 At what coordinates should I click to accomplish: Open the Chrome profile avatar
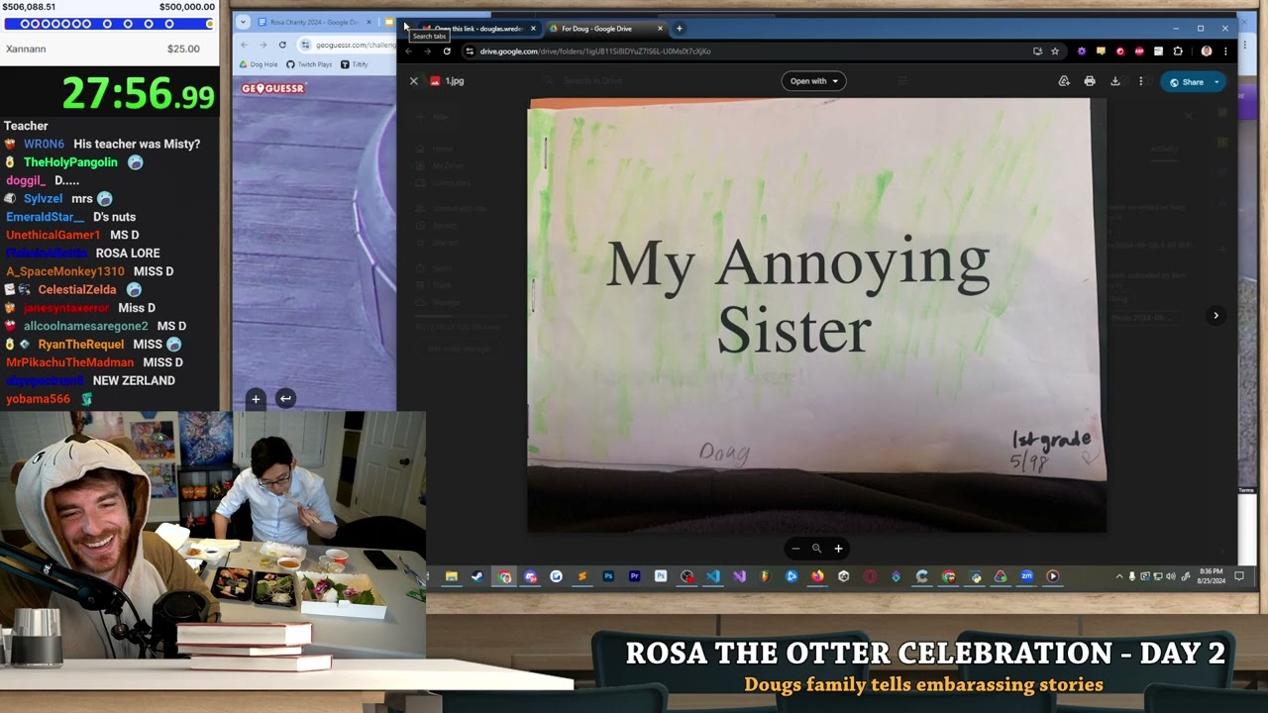1206,51
